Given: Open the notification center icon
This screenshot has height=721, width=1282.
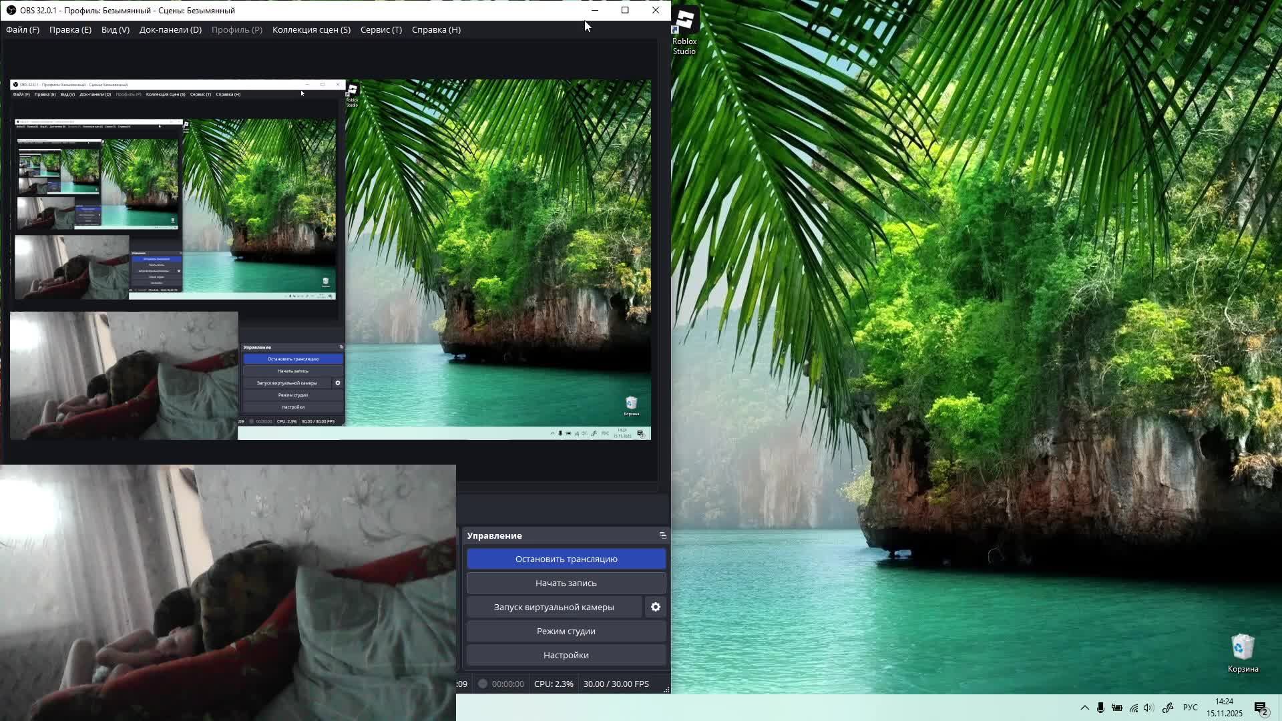Looking at the screenshot, I should [1261, 708].
